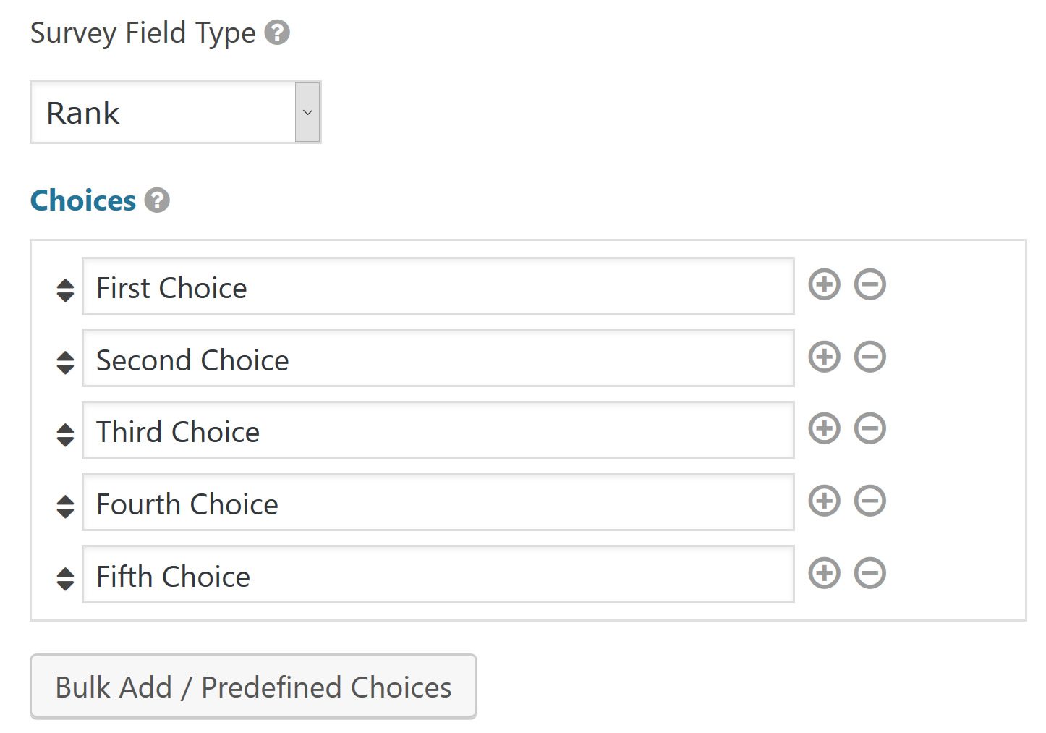
Task: Remove the Fifth Choice row
Action: coord(869,573)
